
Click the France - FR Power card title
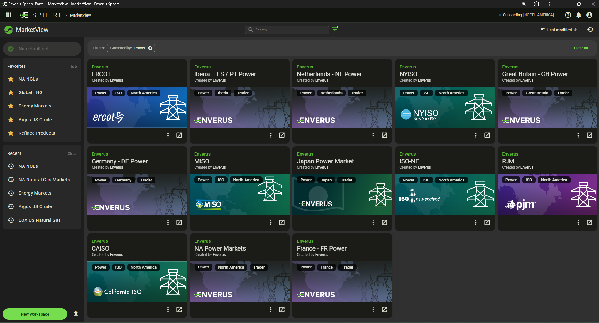tap(322, 248)
